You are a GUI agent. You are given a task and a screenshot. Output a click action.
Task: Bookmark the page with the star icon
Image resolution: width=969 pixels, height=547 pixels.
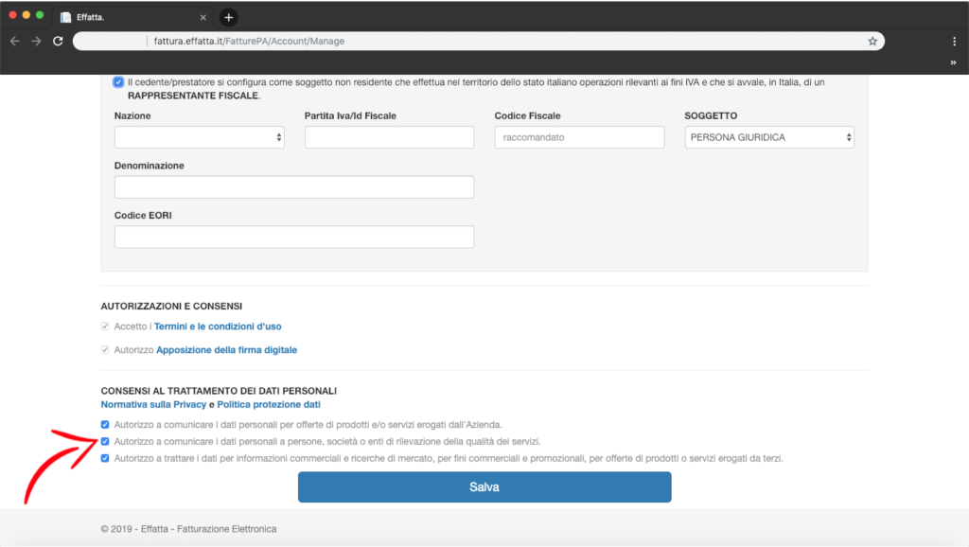(872, 42)
